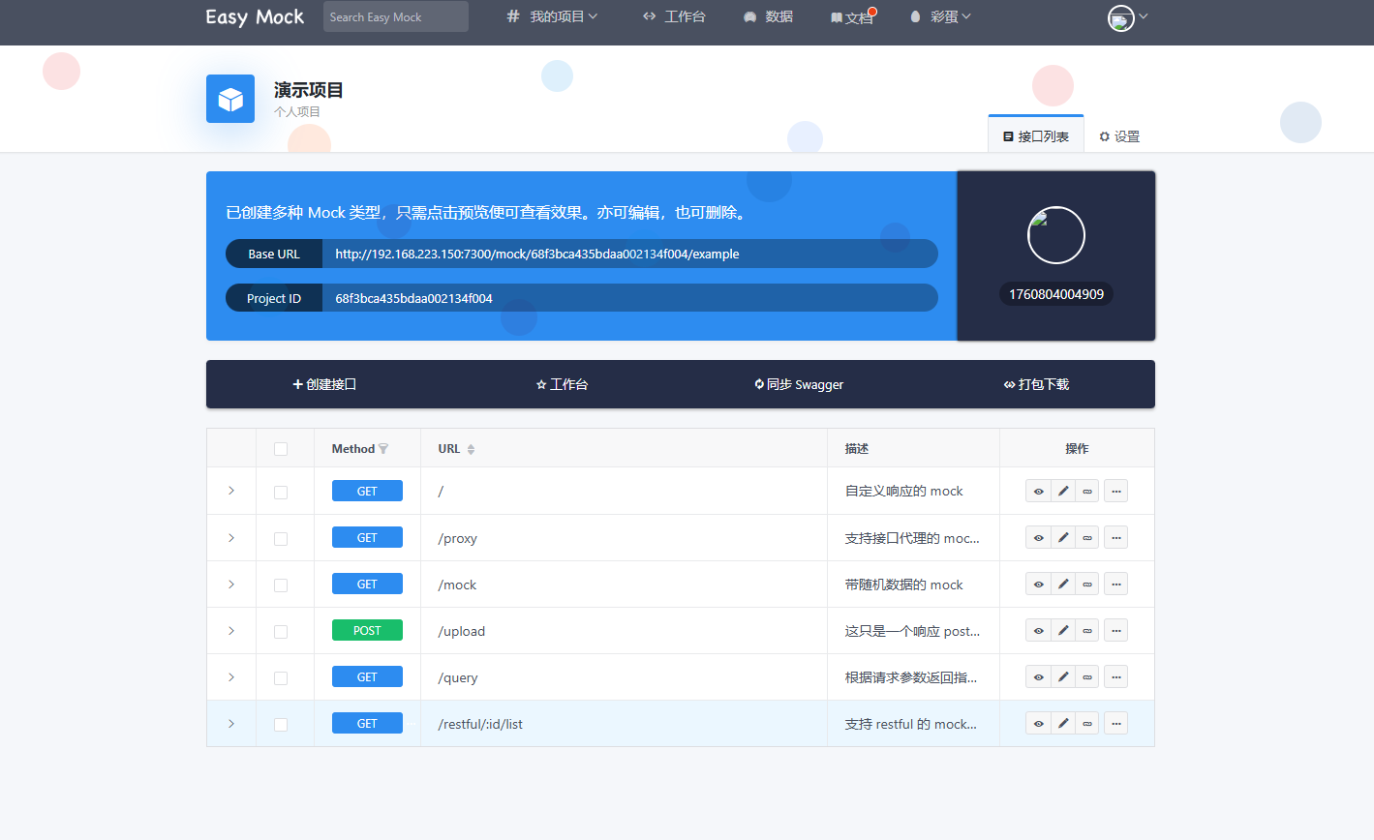Expand the /query row details
This screenshot has width=1374, height=840.
pyautogui.click(x=231, y=676)
